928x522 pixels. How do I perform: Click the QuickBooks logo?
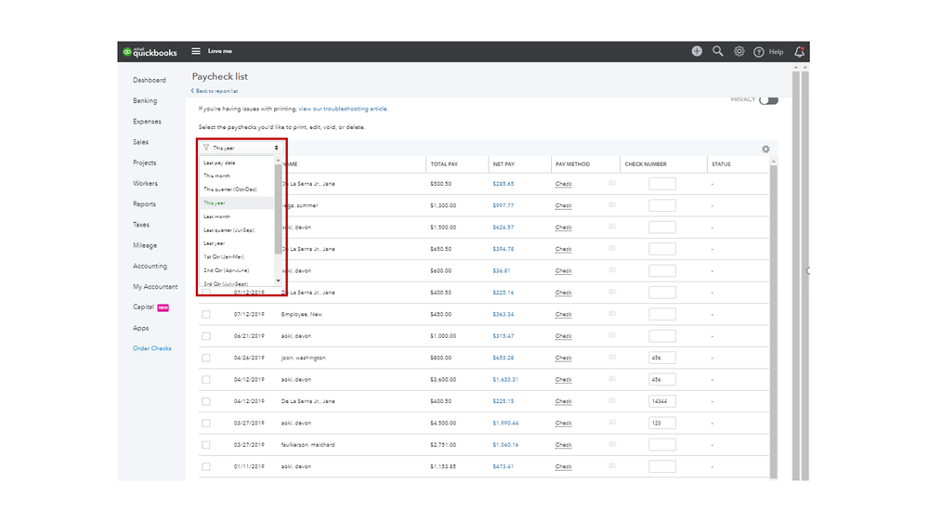tap(149, 52)
